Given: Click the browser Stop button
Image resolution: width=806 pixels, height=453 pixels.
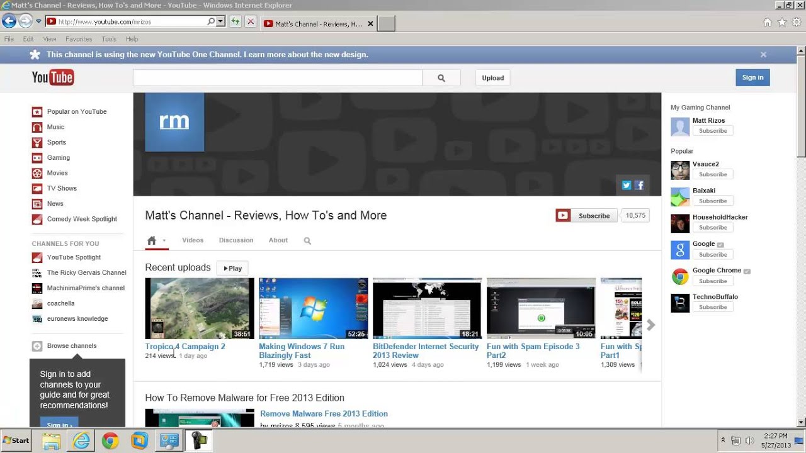Looking at the screenshot, I should [250, 21].
